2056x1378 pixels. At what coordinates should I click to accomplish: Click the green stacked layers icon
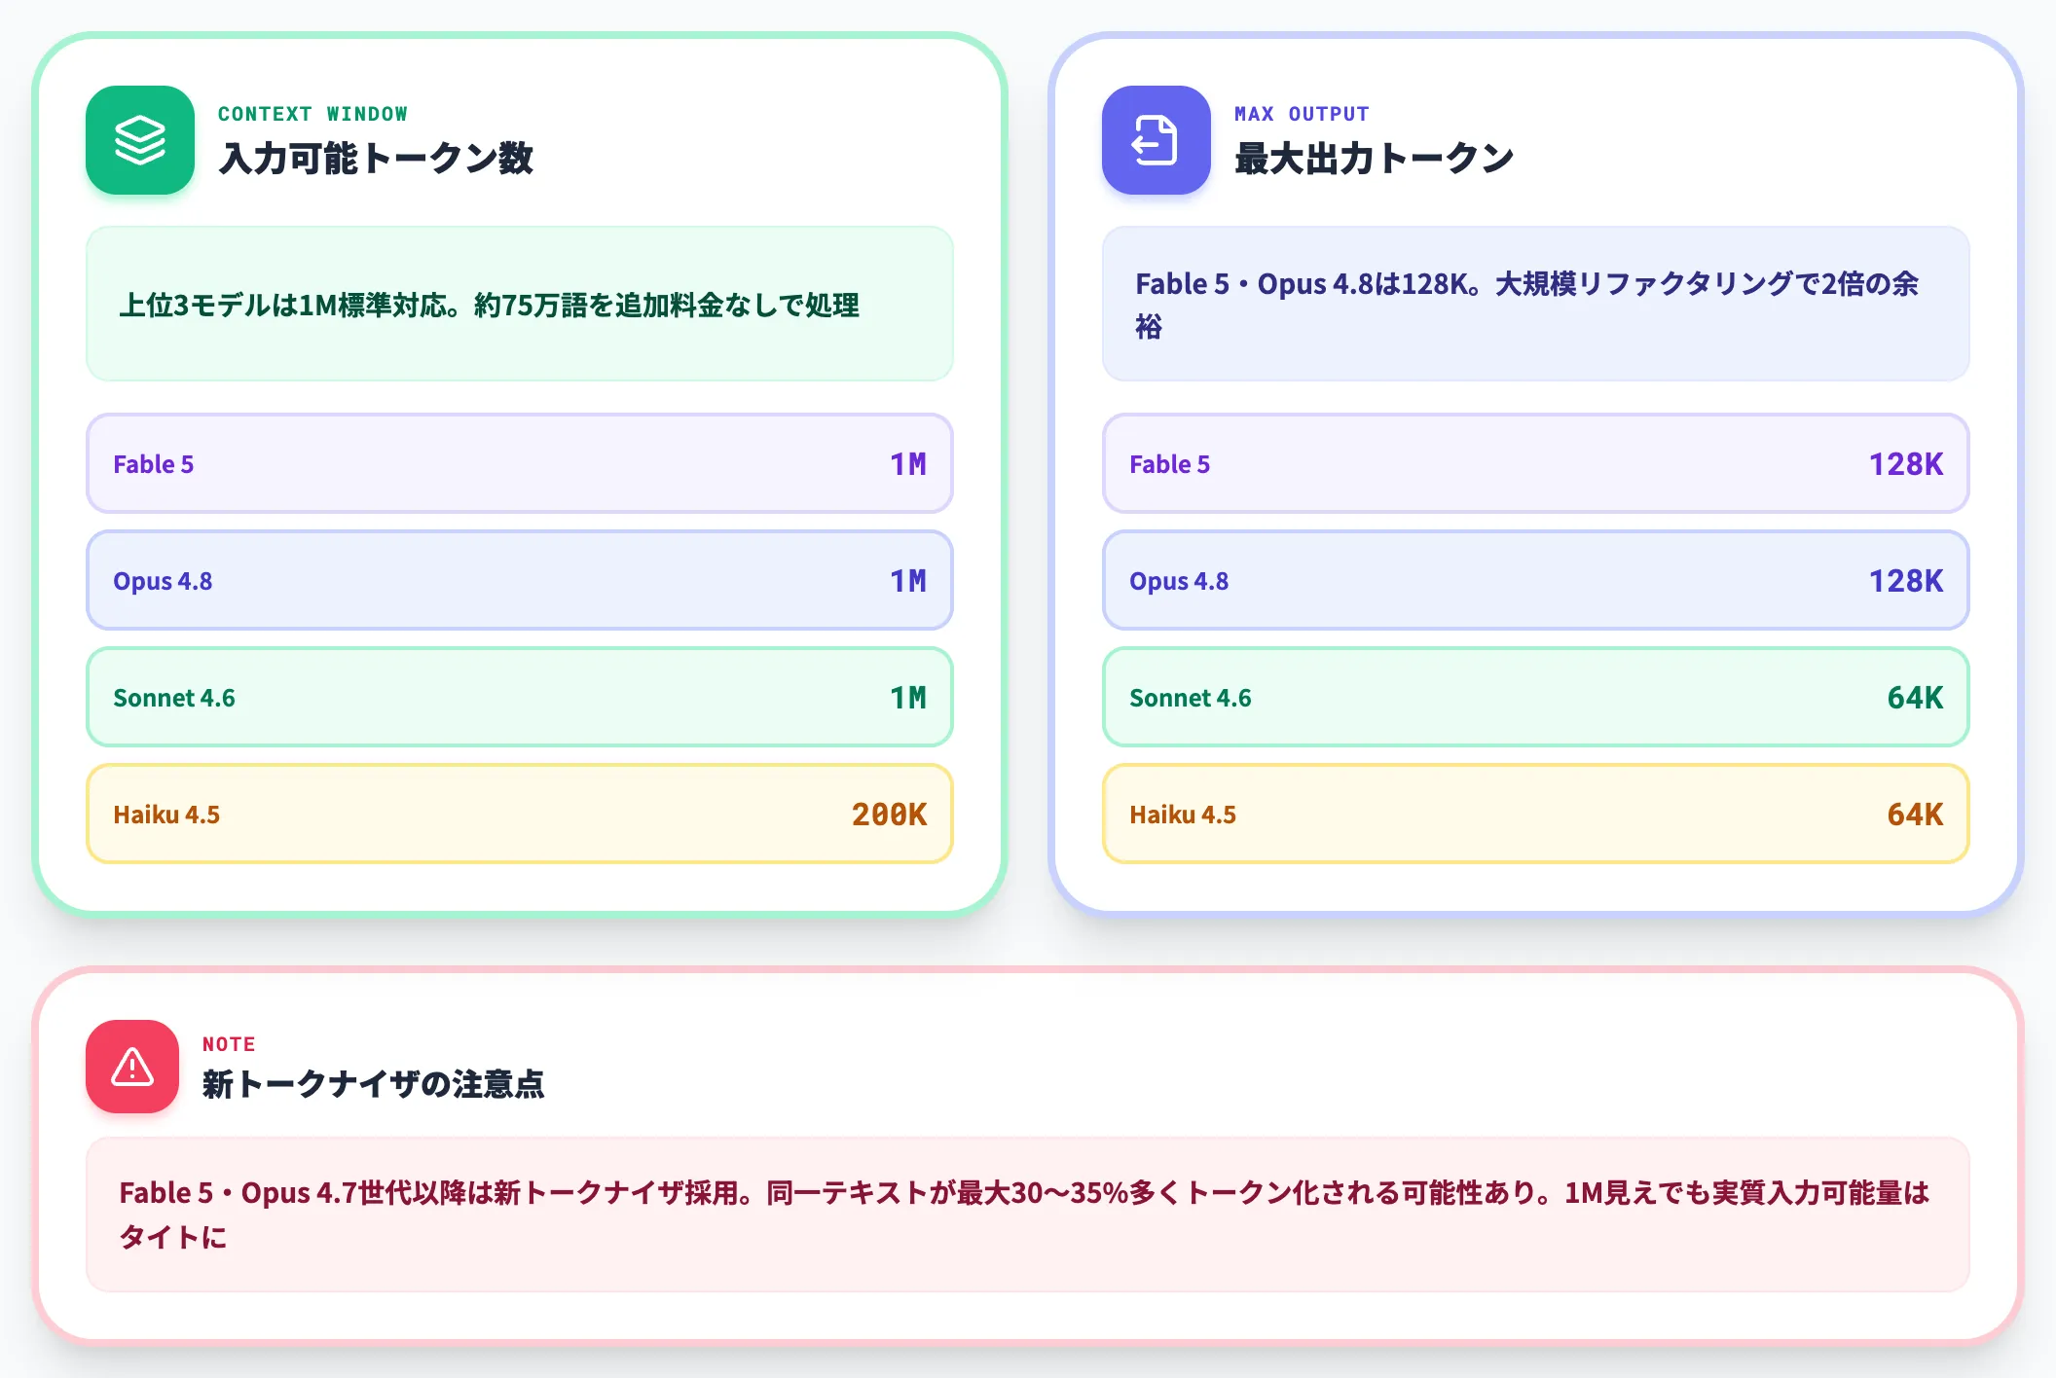pos(140,140)
